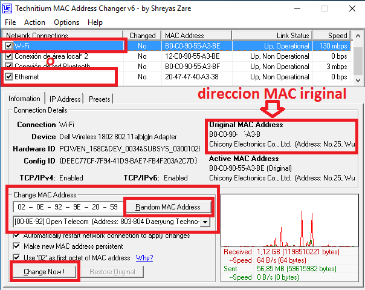
Task: Click the connections list scroll up arrow
Action: (x=358, y=36)
